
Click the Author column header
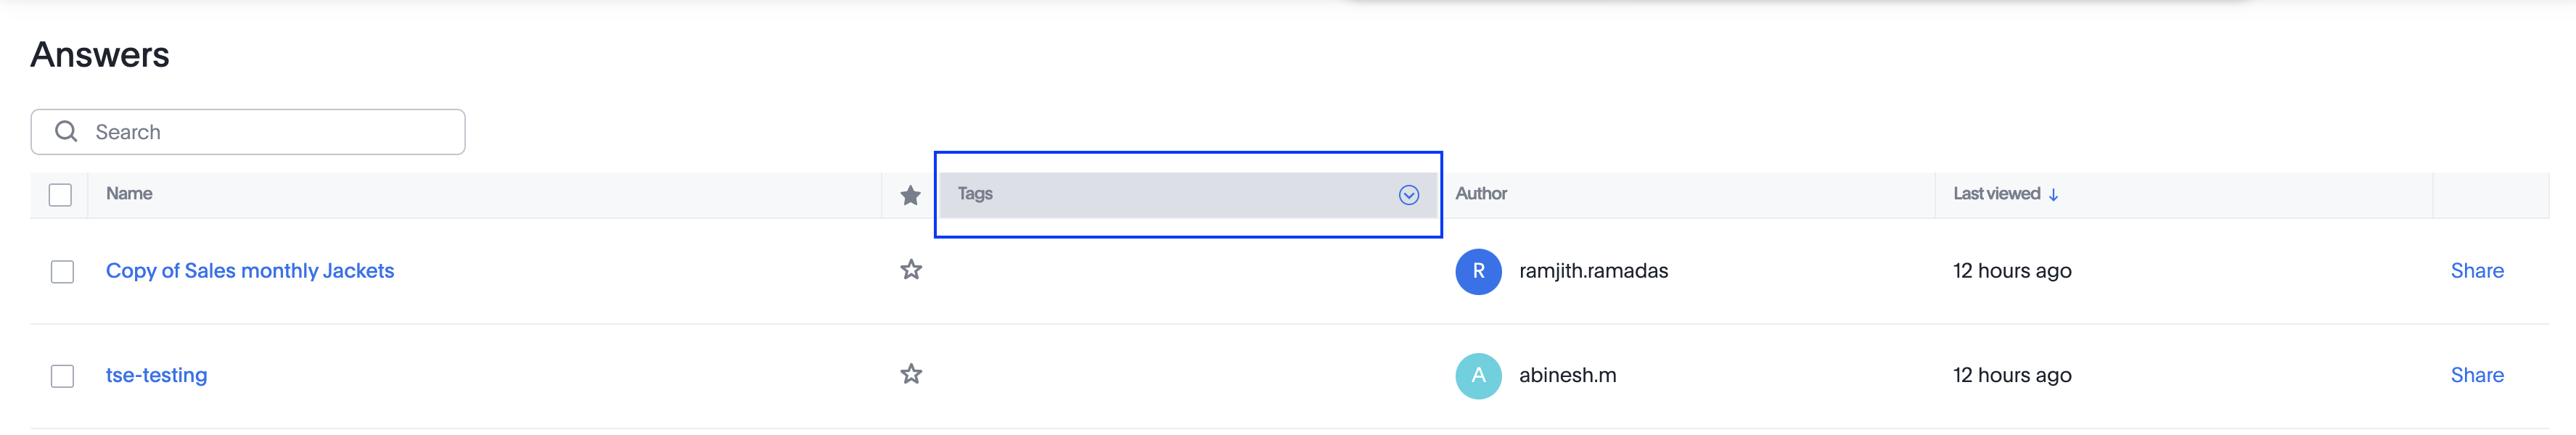[1481, 194]
